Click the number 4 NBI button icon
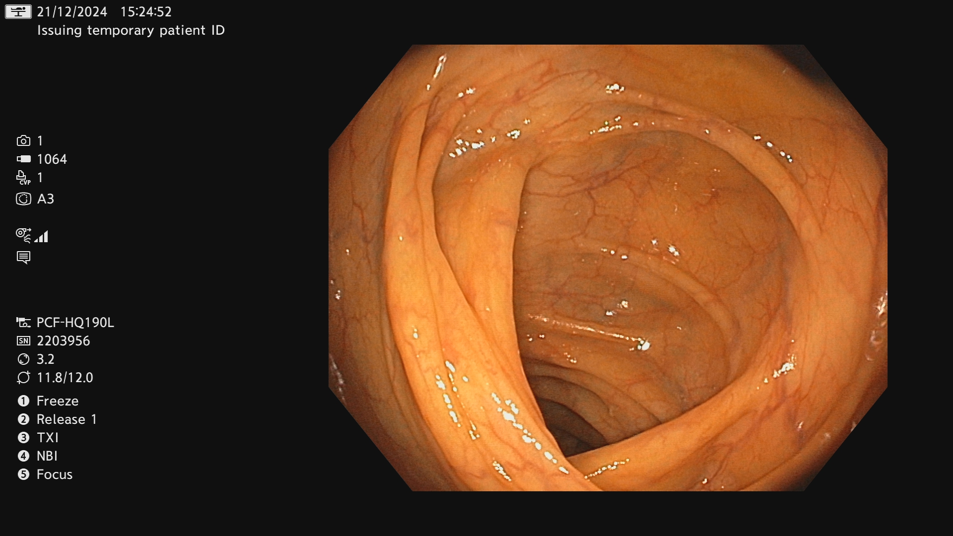 pos(23,456)
